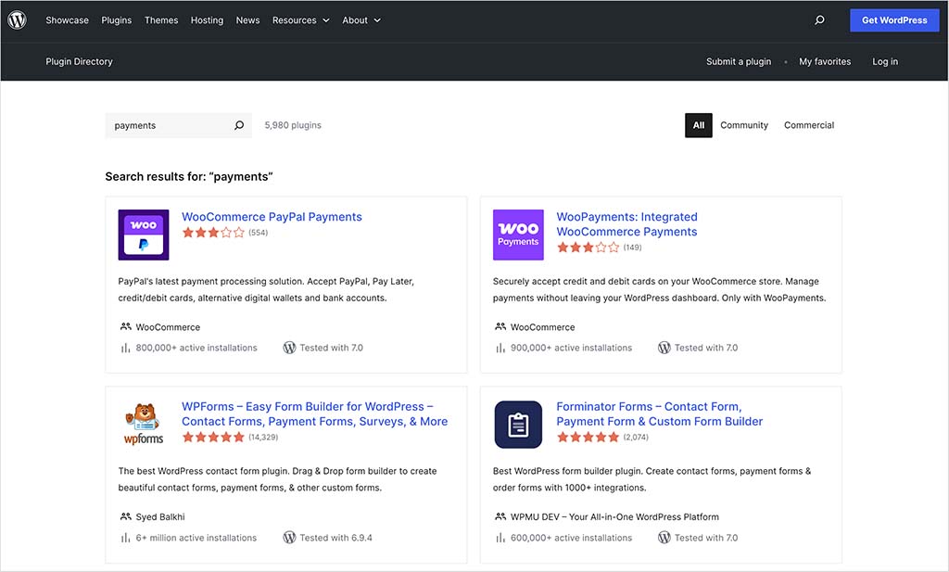Open the Hosting menu item
This screenshot has width=949, height=572.
207,20
